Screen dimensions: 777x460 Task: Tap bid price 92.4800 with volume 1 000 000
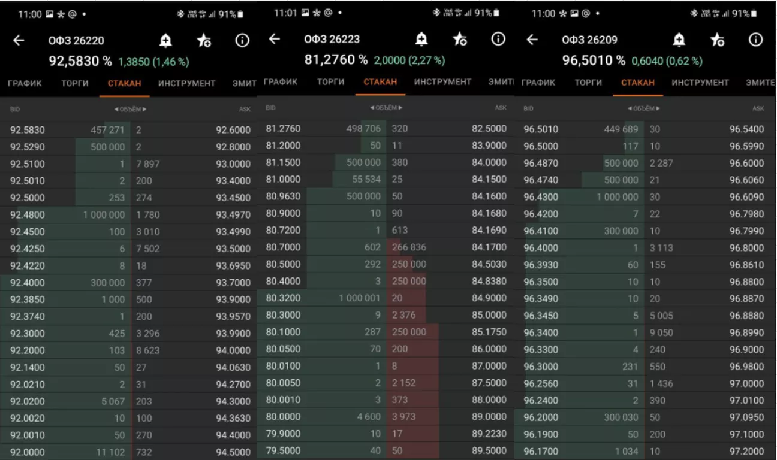pos(28,214)
